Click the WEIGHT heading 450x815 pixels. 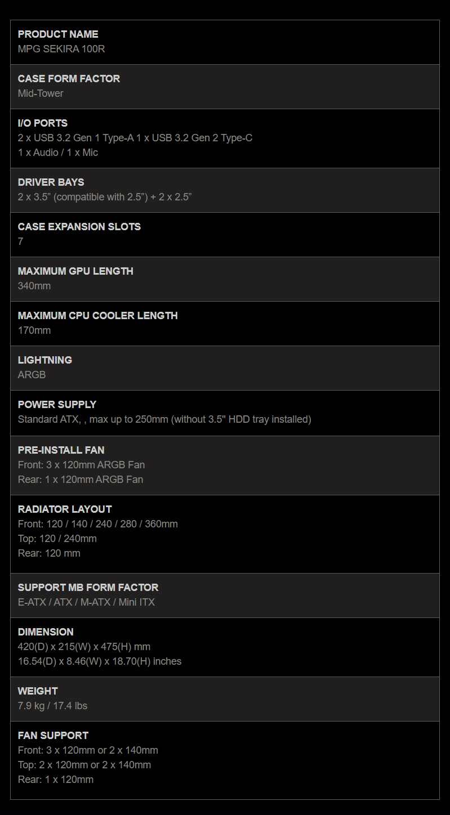click(38, 691)
